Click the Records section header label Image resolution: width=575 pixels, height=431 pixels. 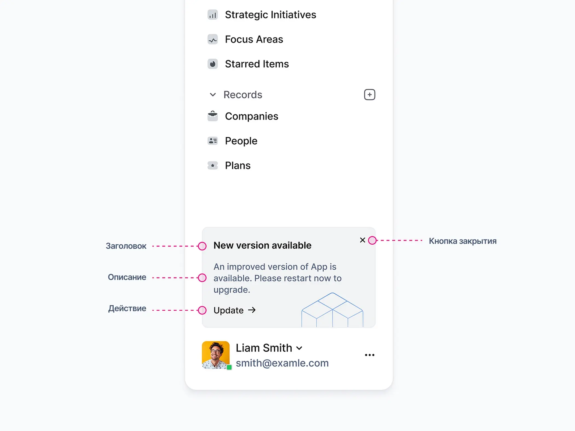click(243, 95)
